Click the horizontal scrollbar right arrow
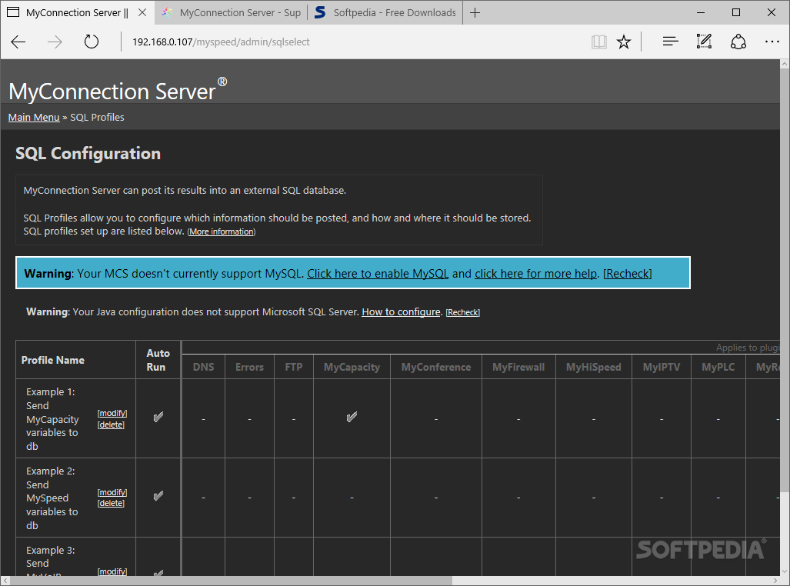The width and height of the screenshot is (790, 586). tap(776, 581)
